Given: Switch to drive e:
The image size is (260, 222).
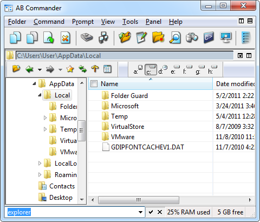Looking at the screenshot, I should 175,70.
